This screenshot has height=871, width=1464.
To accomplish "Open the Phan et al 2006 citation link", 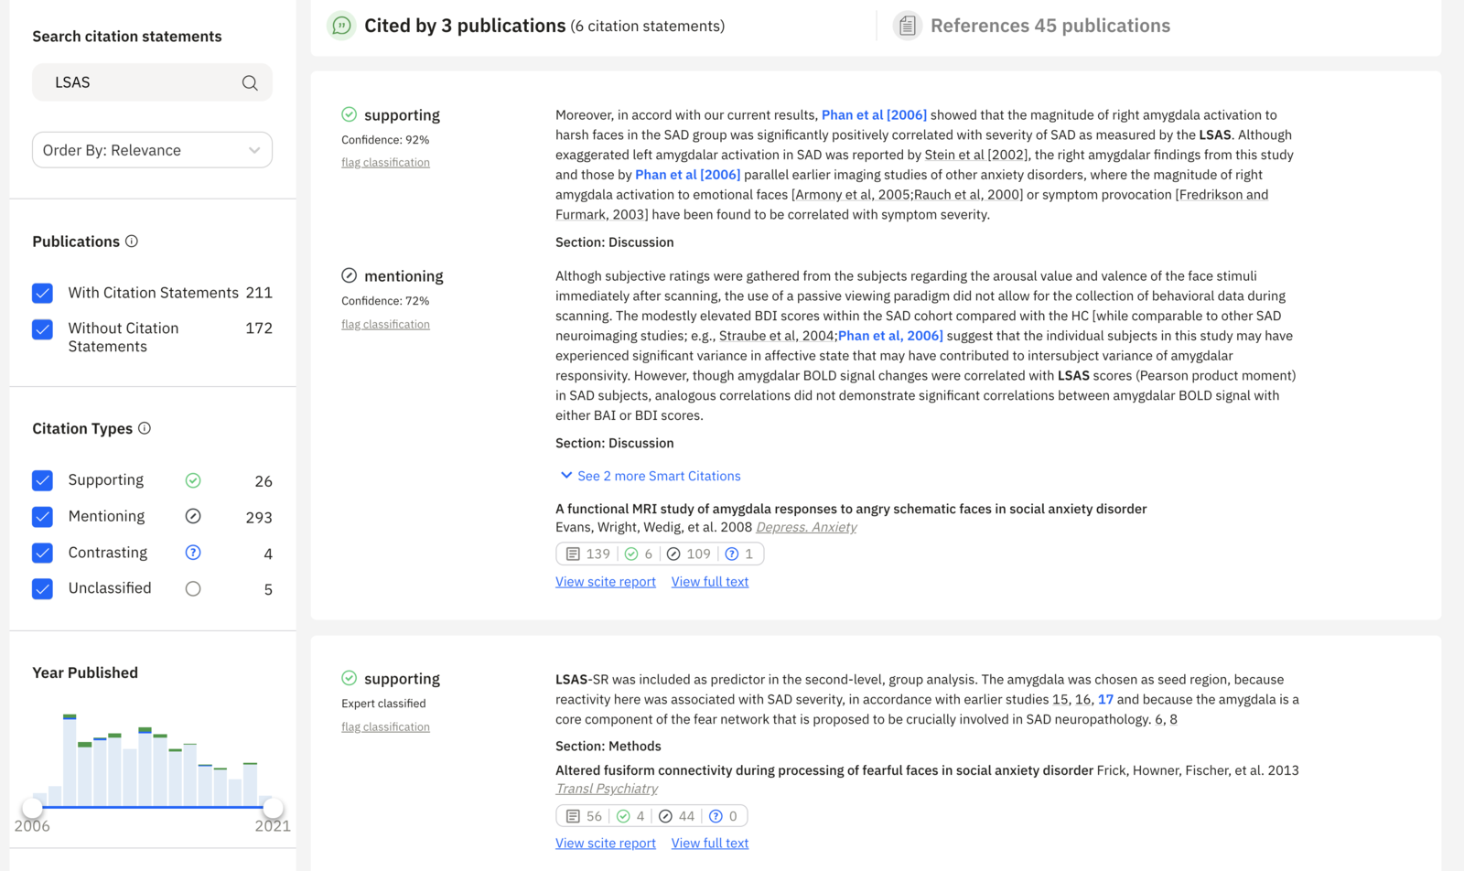I will (874, 114).
